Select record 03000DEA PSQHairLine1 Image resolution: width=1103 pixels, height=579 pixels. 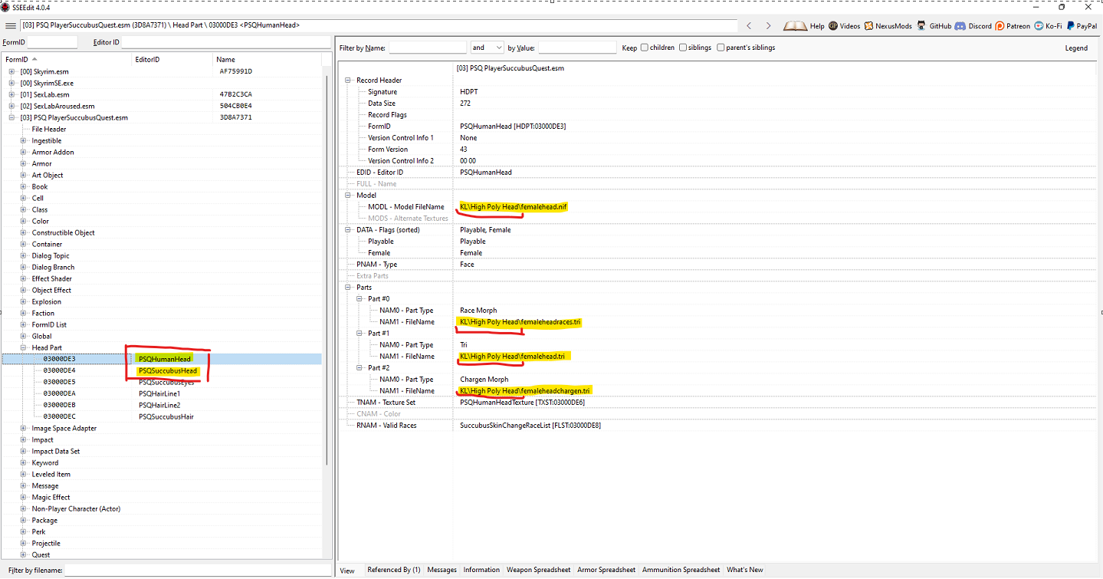pyautogui.click(x=162, y=393)
